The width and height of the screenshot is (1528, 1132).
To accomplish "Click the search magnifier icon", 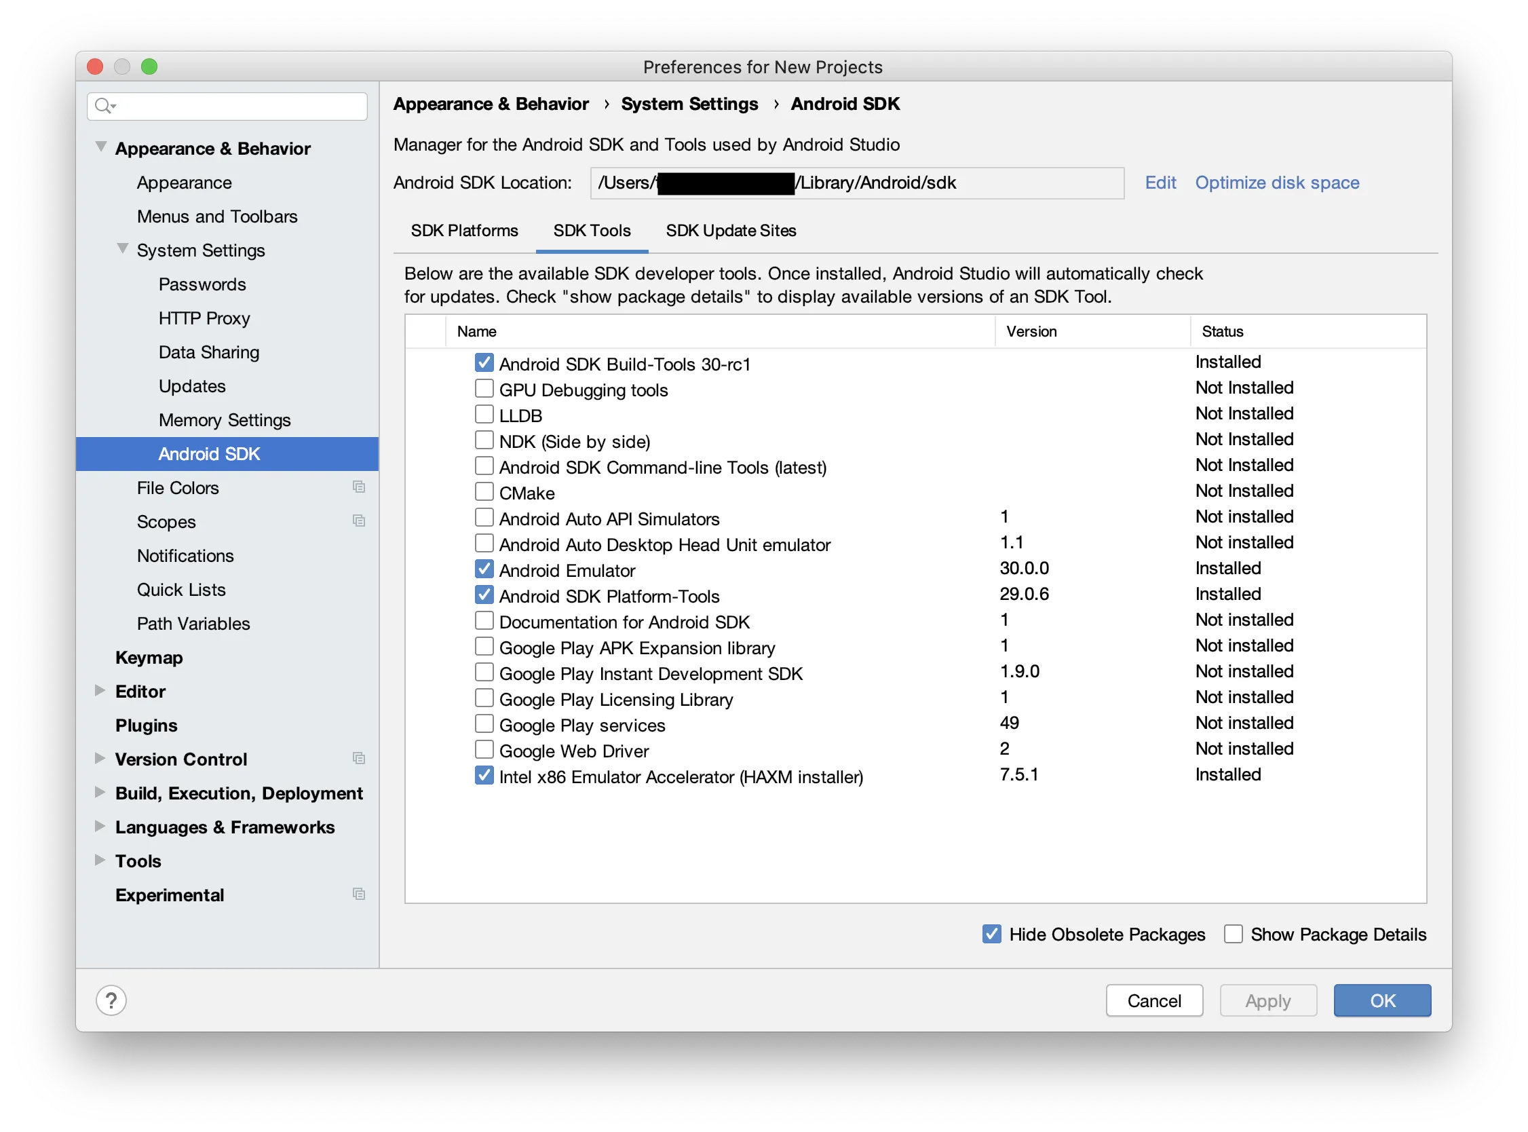I will (103, 105).
